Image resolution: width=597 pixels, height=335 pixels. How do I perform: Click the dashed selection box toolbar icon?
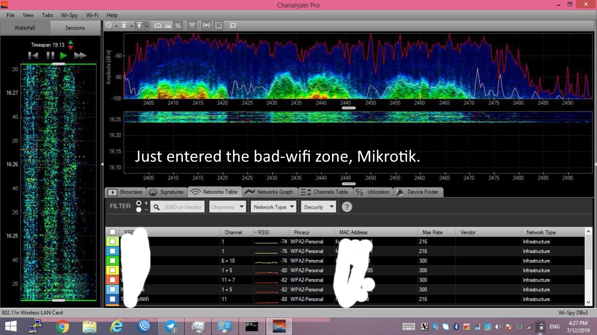tap(218, 26)
